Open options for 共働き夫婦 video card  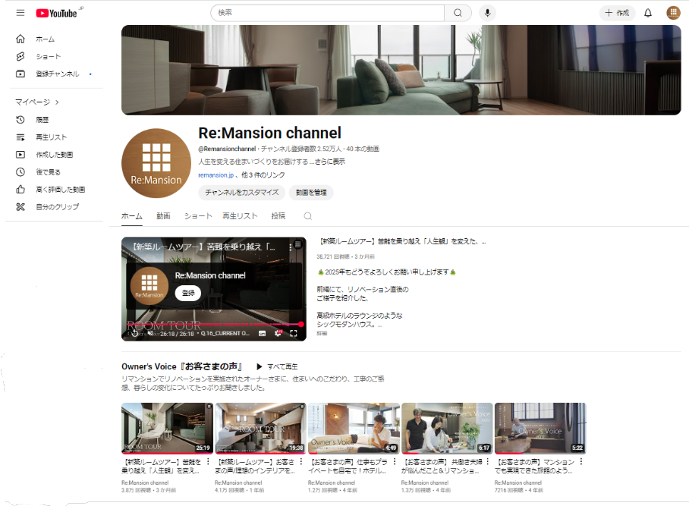(x=488, y=462)
